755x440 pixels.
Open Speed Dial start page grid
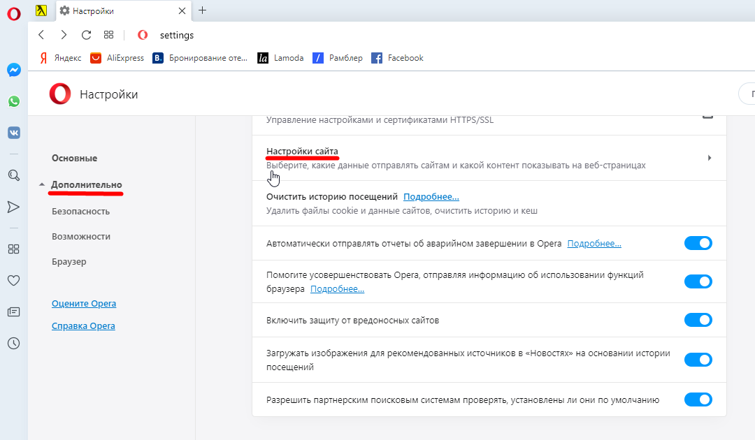coord(109,35)
